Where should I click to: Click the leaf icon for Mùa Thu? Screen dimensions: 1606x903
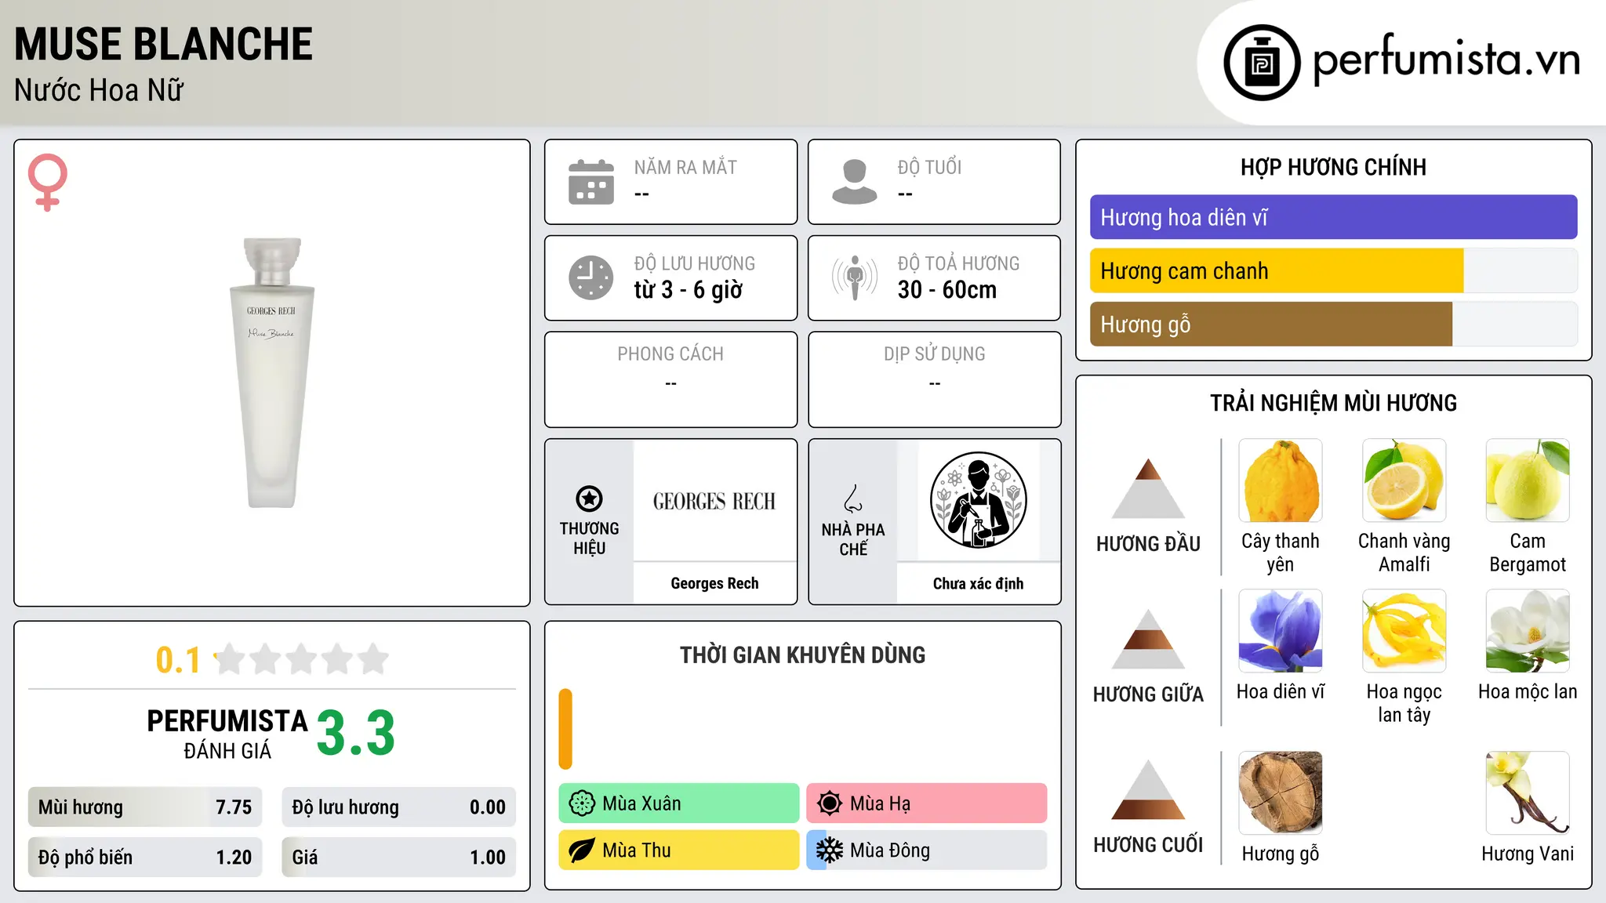pyautogui.click(x=582, y=850)
